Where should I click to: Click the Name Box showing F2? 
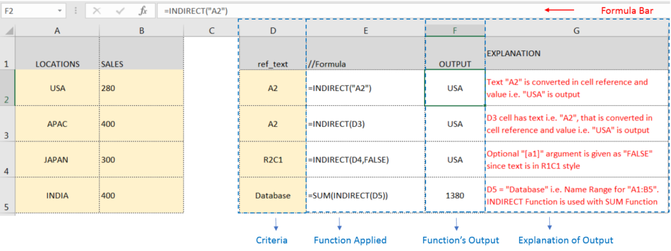point(33,10)
